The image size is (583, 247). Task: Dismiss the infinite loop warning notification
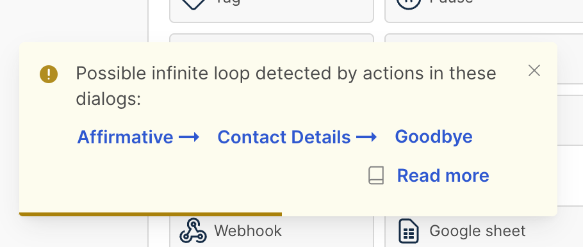point(534,70)
